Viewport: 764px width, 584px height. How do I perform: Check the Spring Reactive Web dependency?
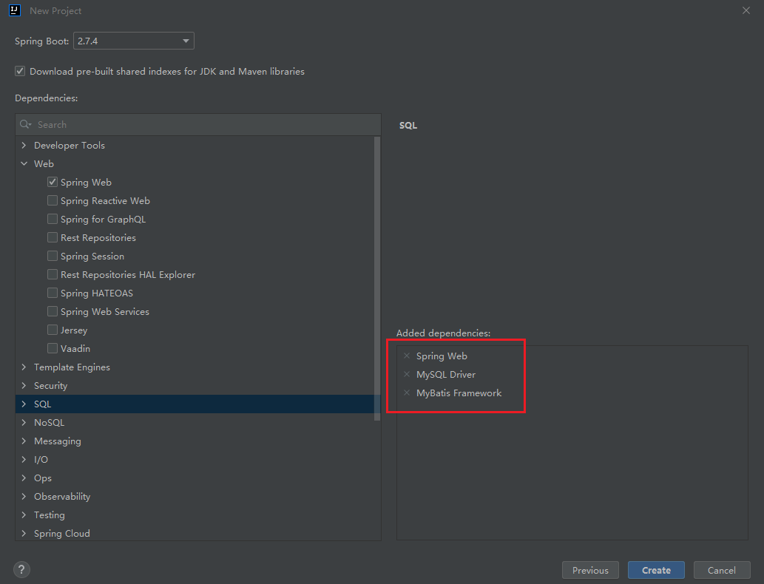point(52,200)
